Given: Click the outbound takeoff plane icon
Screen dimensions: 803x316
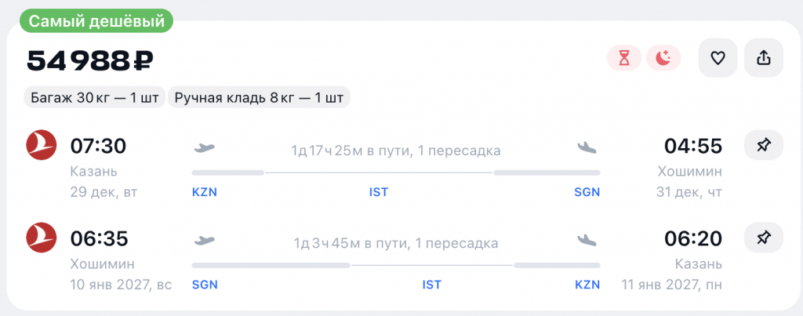Looking at the screenshot, I should pyautogui.click(x=204, y=147).
